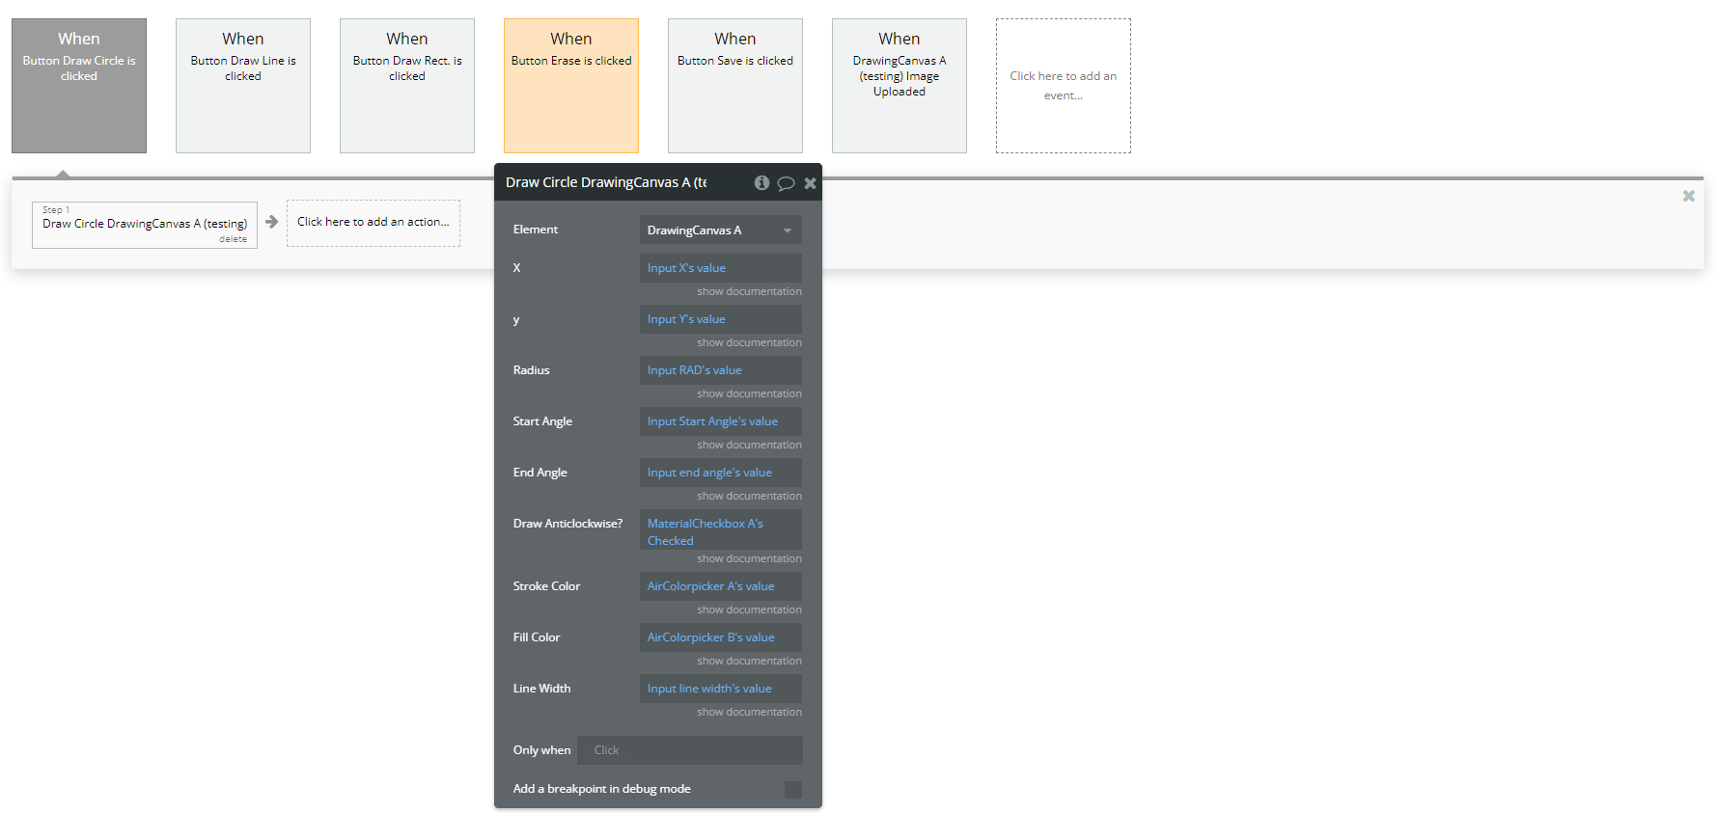
Task: Edit Fill Color AirColorpicker B's value
Action: point(721,637)
